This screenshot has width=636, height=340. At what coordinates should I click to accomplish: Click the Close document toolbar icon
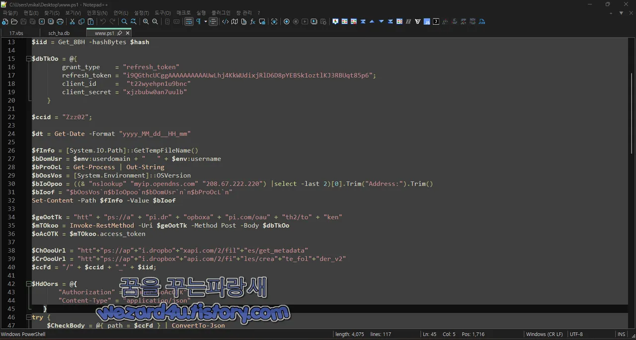(x=42, y=22)
